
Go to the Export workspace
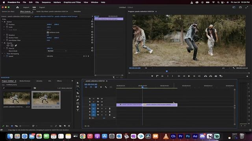tap(42, 7)
